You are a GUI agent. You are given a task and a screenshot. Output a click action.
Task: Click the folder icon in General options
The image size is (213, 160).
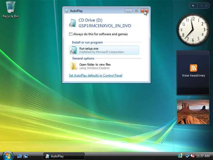74,66
